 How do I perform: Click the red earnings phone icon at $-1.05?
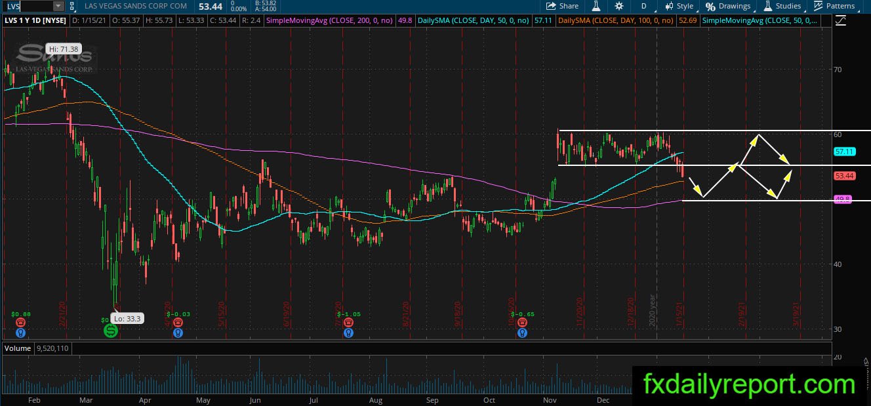coord(348,323)
